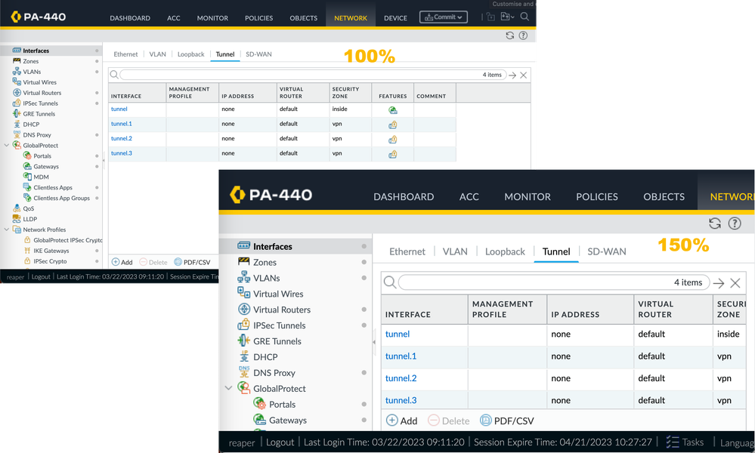
Task: Open the DEVICE tab in the top navigation
Action: click(395, 18)
